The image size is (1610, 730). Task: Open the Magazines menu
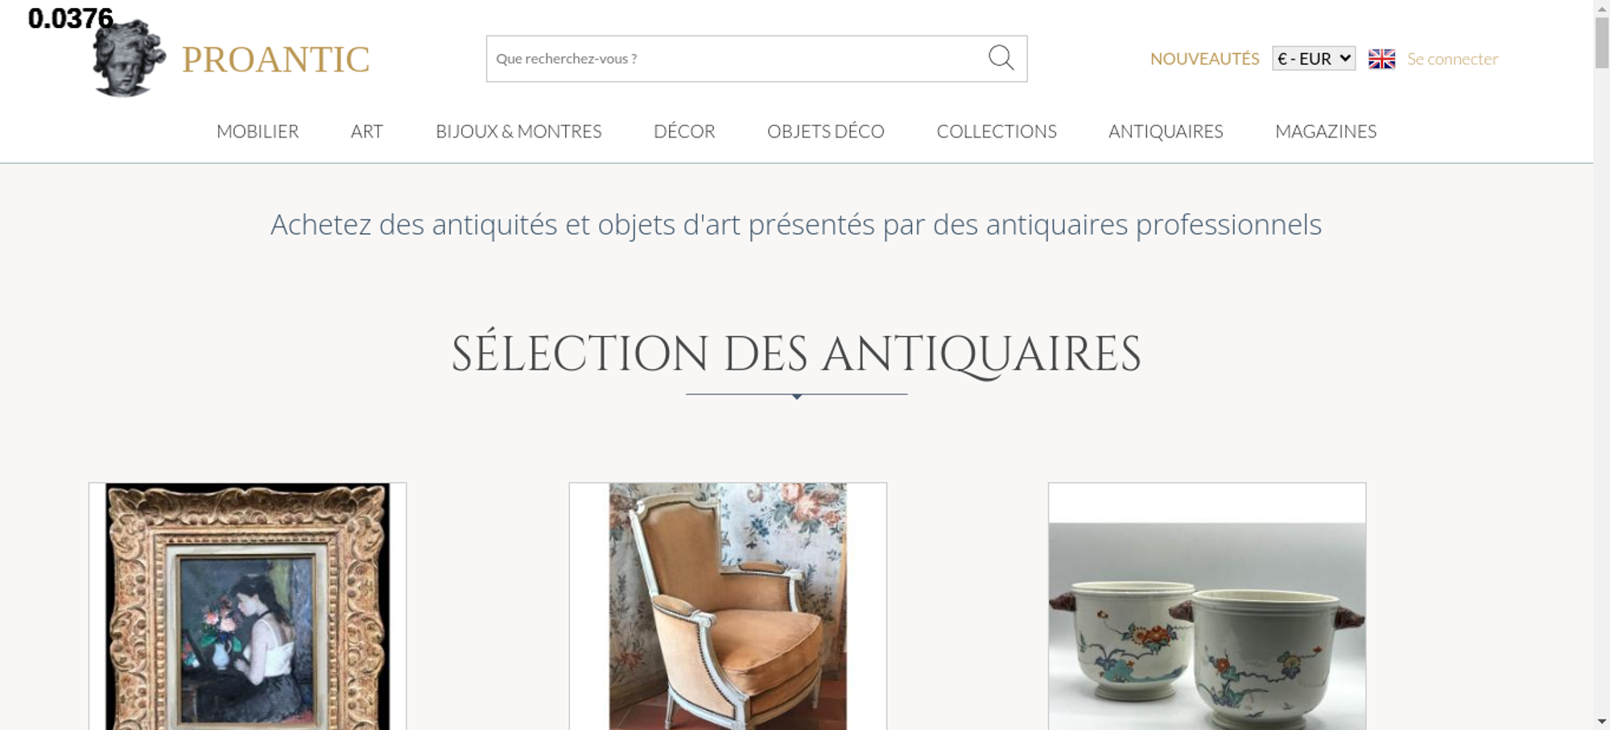coord(1326,131)
